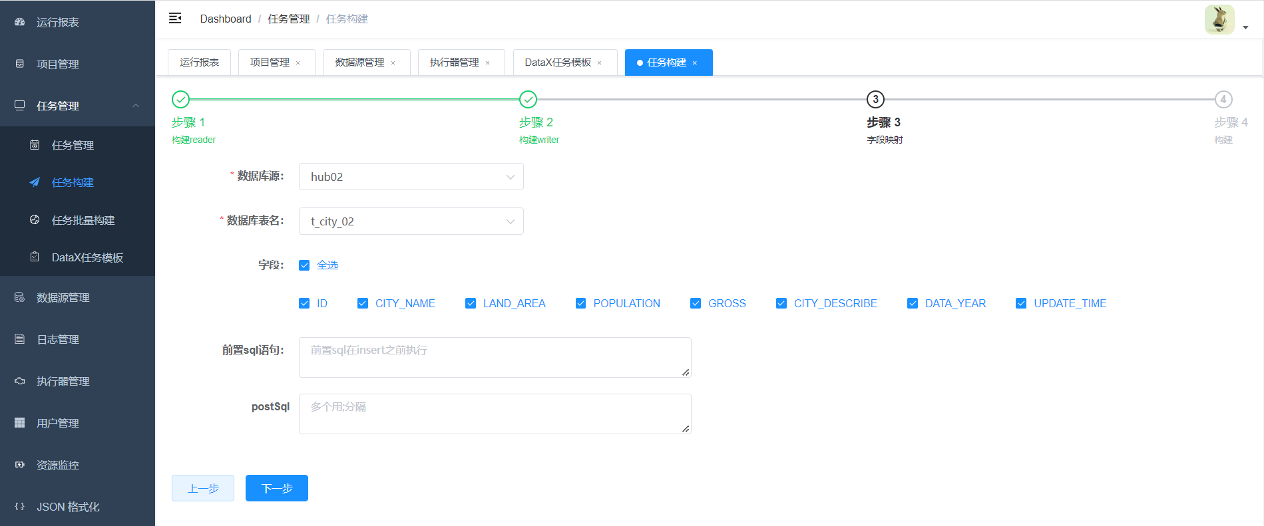Click the 步骤 2 step label
1264x526 pixels.
click(536, 122)
